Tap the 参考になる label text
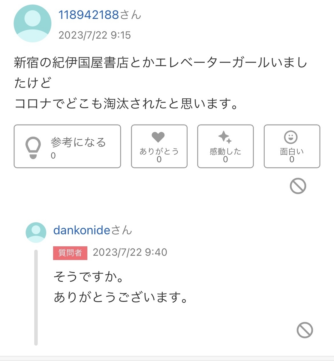Viewport: 334px width, 361px height. [x=78, y=142]
